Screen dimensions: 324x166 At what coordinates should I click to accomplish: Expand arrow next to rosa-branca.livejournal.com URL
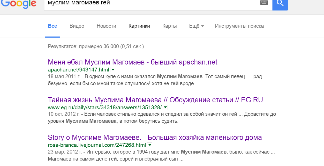150,145
